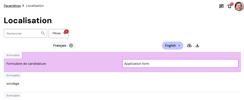Click the filter lines icon
This screenshot has width=244, height=100.
64,34
